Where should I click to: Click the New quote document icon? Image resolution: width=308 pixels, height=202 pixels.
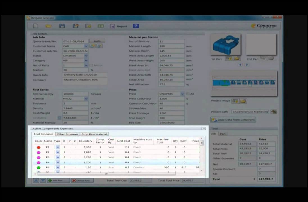[x=36, y=26]
